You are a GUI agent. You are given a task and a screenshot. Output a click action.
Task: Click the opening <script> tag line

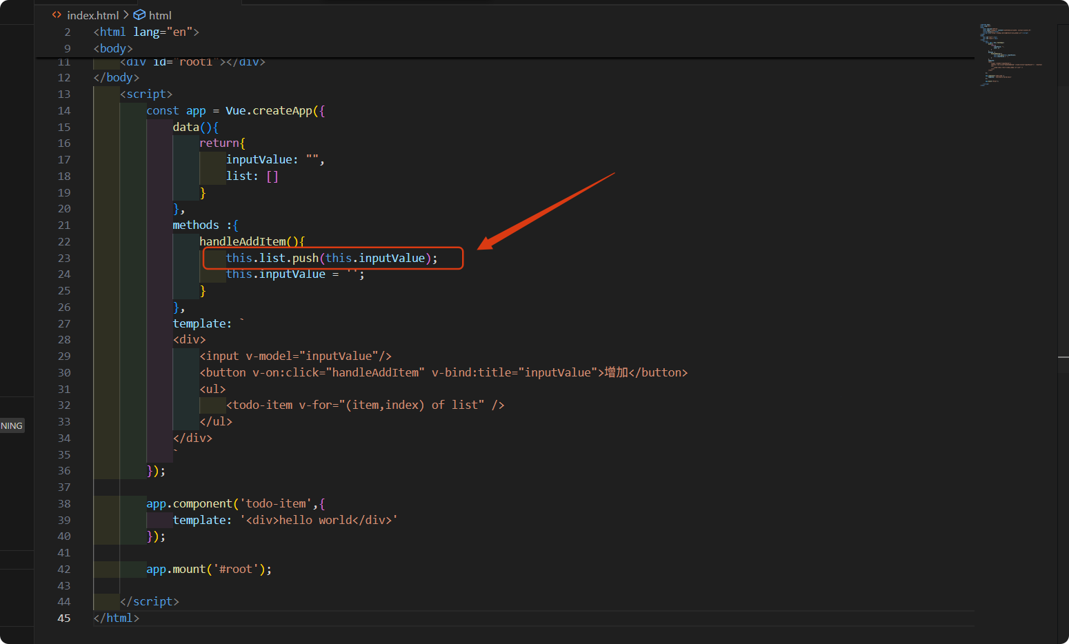coord(146,94)
